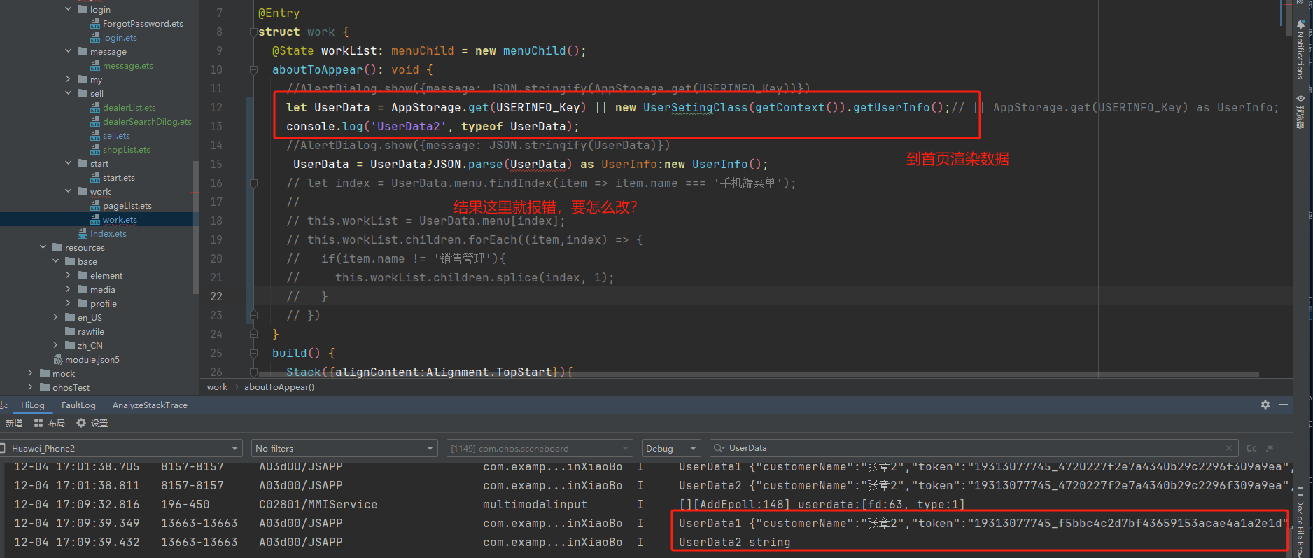1313x558 pixels.
Task: Open Index.ets file
Action: pyautogui.click(x=108, y=234)
